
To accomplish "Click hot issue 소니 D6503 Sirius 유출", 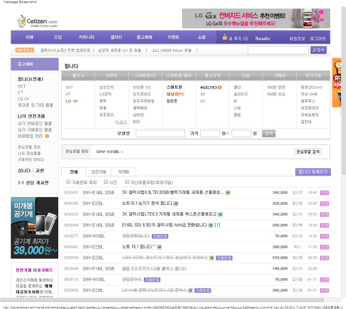I will pos(171,50).
